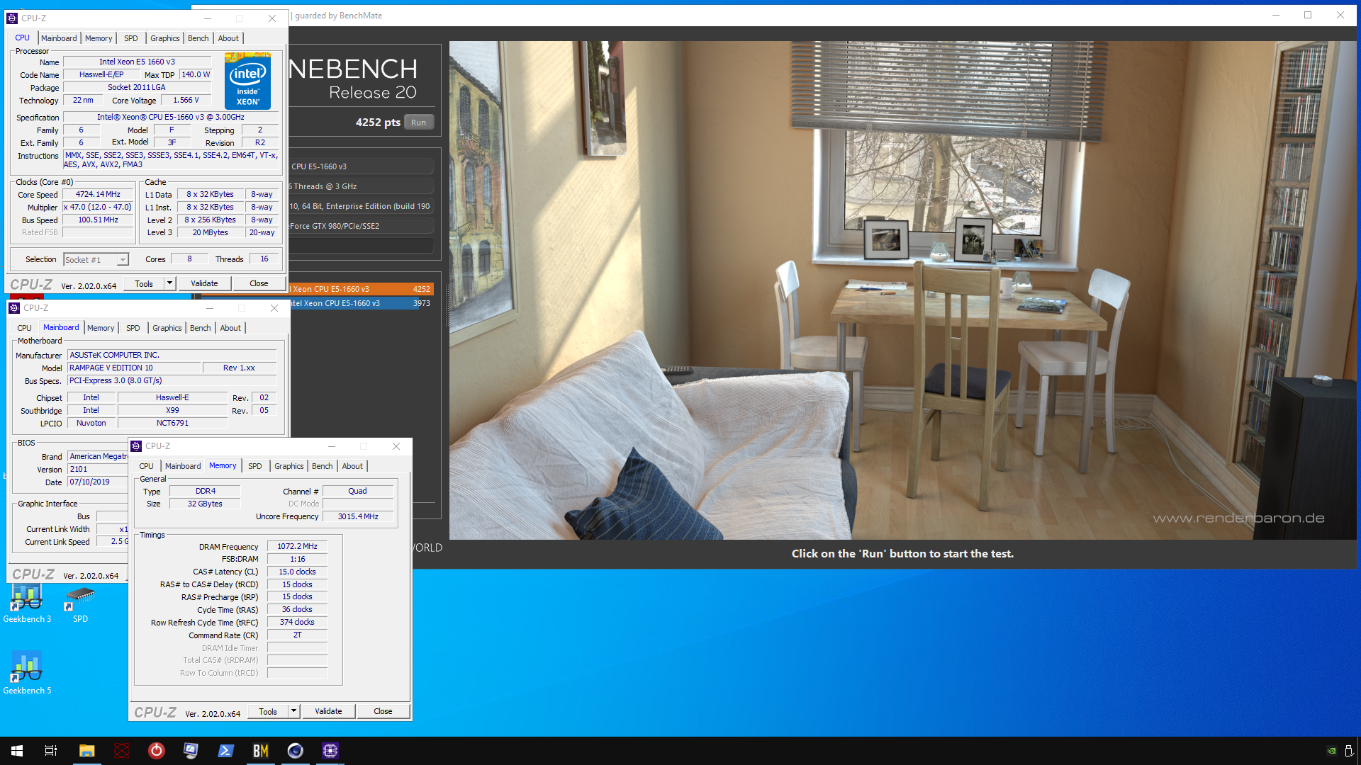Switch to CPU-Z via purple chip icon
Viewport: 1361px width, 765px height.
330,751
